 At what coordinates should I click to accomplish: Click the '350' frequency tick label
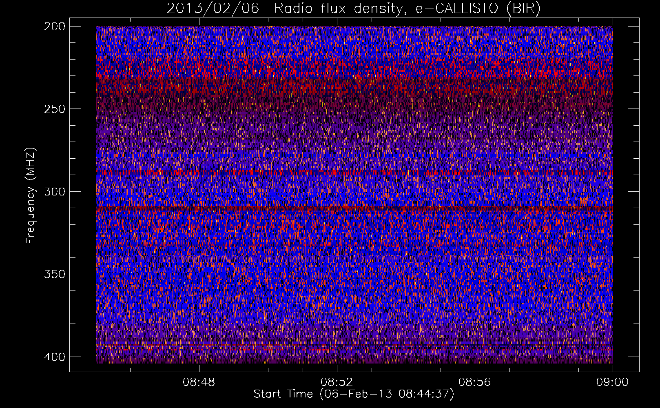(54, 274)
